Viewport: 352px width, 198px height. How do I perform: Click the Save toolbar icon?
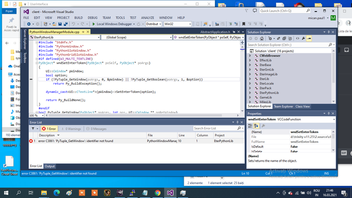60,24
